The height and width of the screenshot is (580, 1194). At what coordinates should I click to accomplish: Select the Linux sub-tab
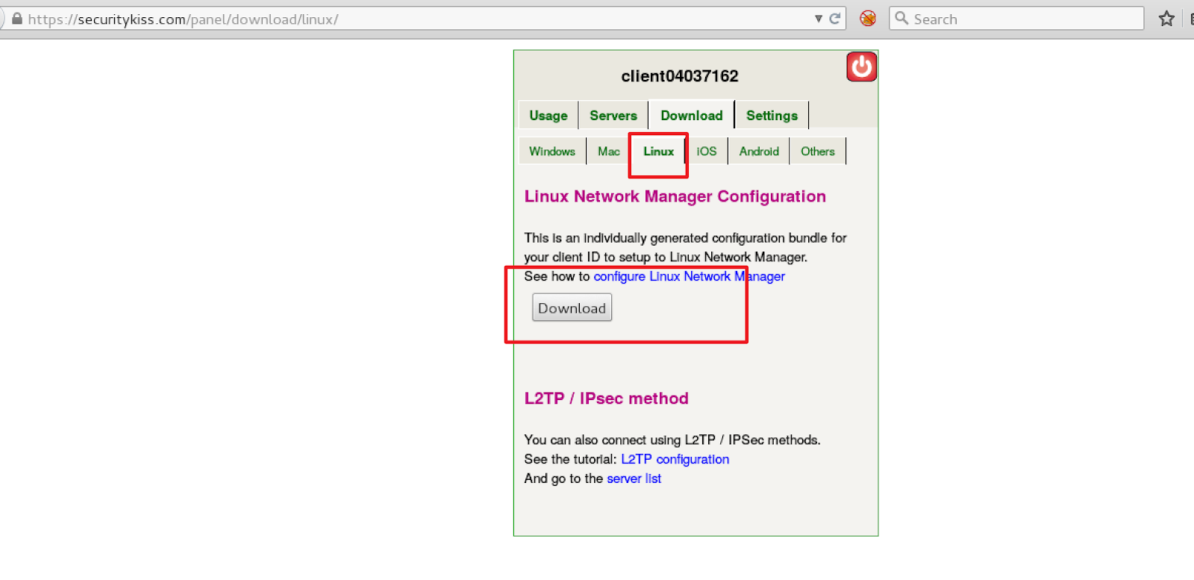pyautogui.click(x=658, y=151)
